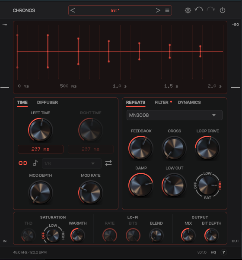Click the LOW CUT knob

click(174, 185)
